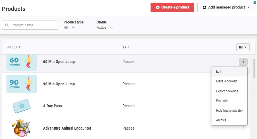This screenshot has width=257, height=139.
Task: Click the 90 minute product thumbnail
Action: pos(22,84)
